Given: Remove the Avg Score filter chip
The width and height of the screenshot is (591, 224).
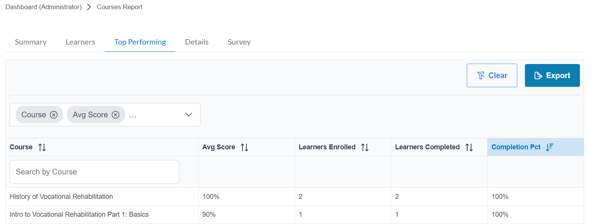Looking at the screenshot, I should click(x=116, y=114).
